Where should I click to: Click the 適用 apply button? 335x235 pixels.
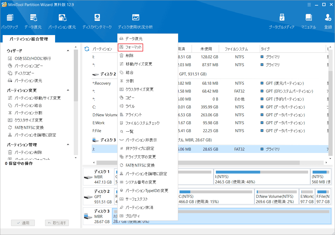coord(23,223)
